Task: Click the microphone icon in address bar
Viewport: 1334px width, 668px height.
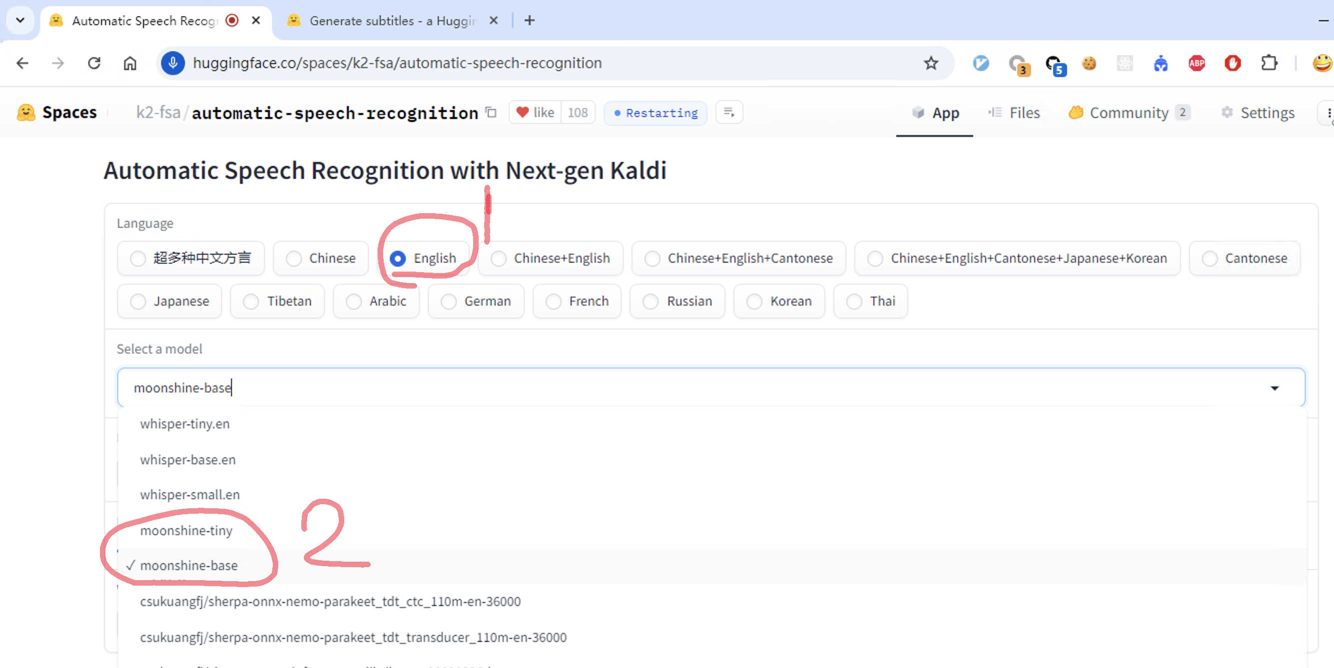Action: point(173,63)
